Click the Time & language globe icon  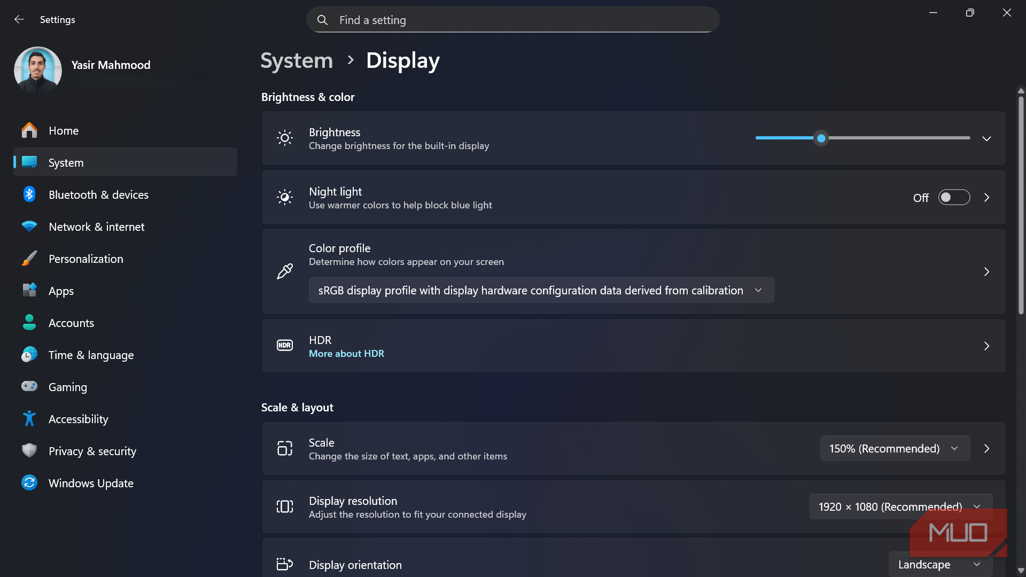29,355
